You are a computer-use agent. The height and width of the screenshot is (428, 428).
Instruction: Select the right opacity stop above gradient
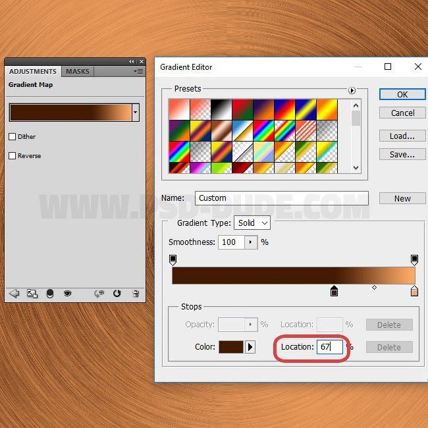click(x=414, y=260)
